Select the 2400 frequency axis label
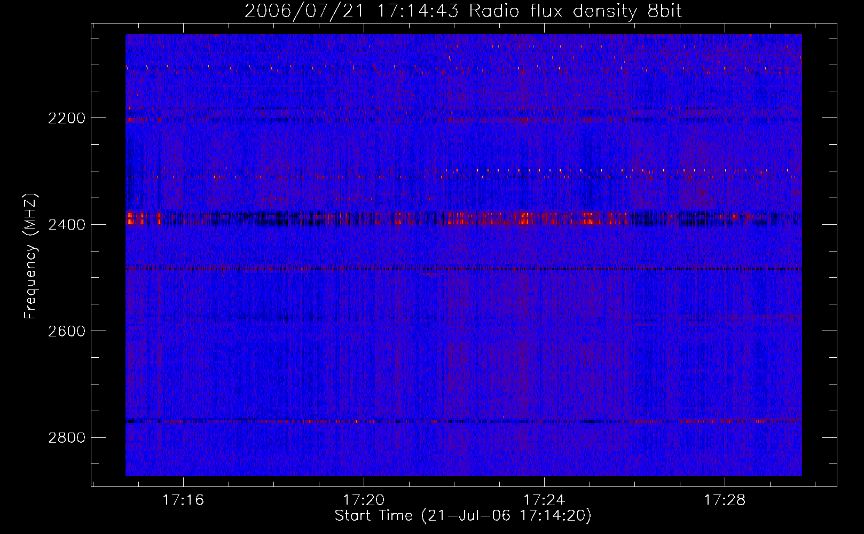 point(67,225)
